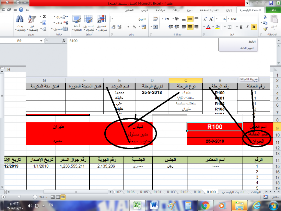The image size is (281, 211).
Task: Click the decrease decimal icon
Action: coord(114,27)
